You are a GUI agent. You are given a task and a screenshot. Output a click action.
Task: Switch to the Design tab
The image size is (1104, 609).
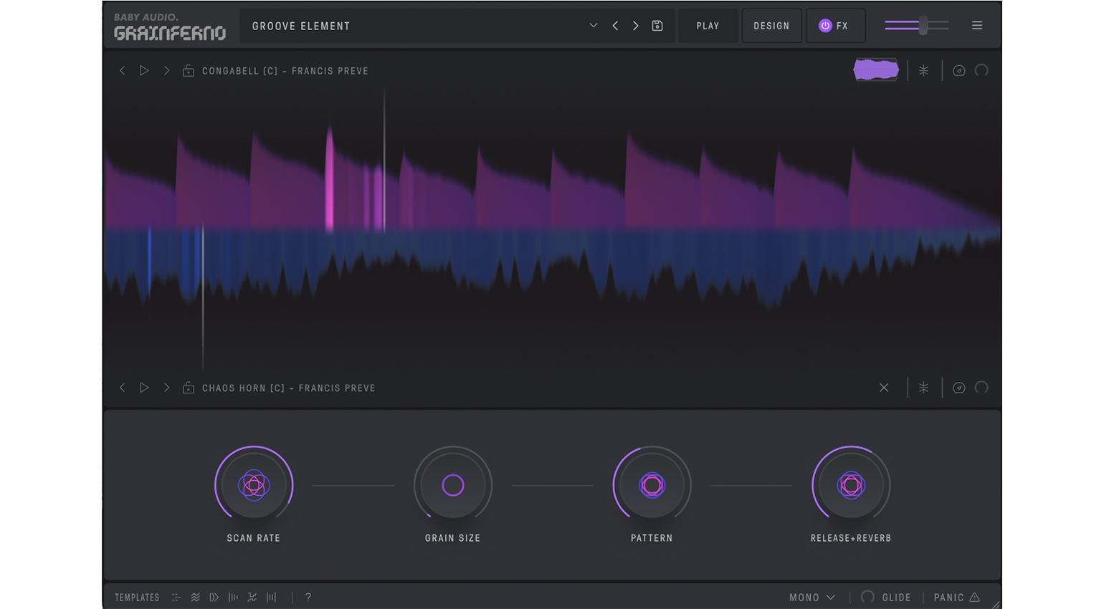[771, 26]
